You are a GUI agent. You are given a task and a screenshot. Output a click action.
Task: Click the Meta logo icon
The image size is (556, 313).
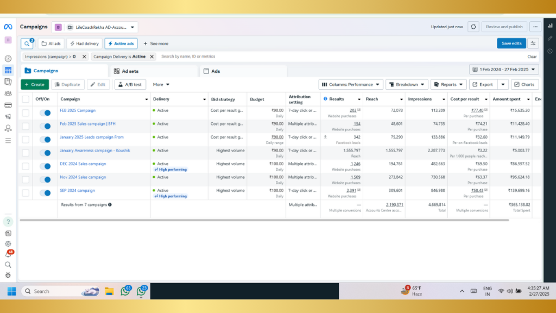pyautogui.click(x=8, y=27)
